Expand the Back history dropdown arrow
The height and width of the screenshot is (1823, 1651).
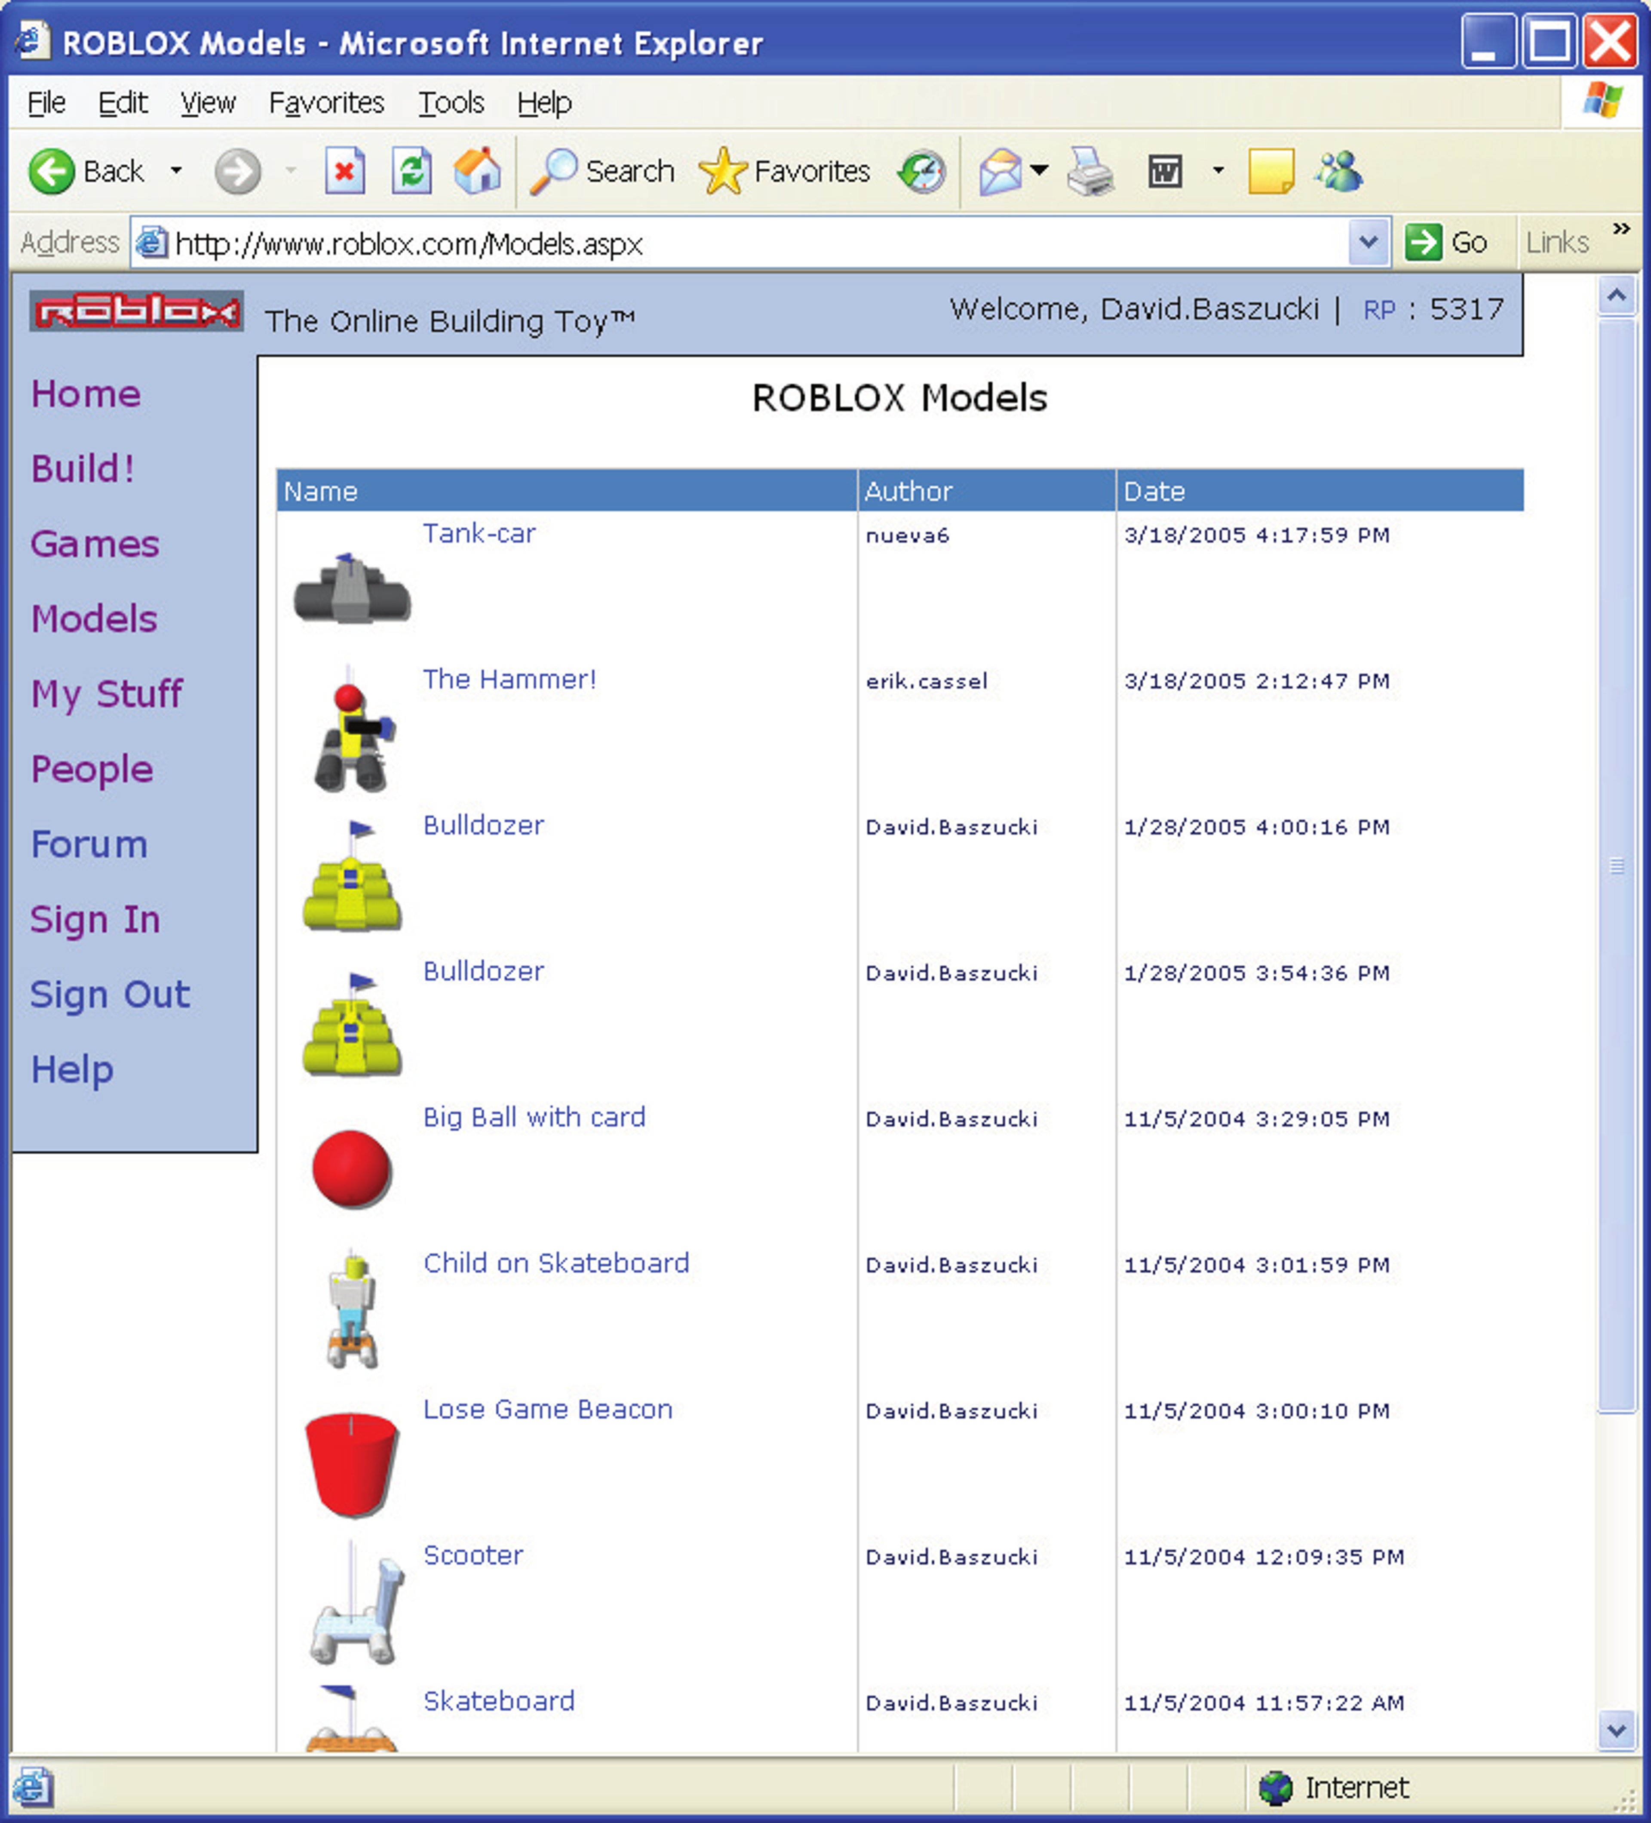coord(176,171)
